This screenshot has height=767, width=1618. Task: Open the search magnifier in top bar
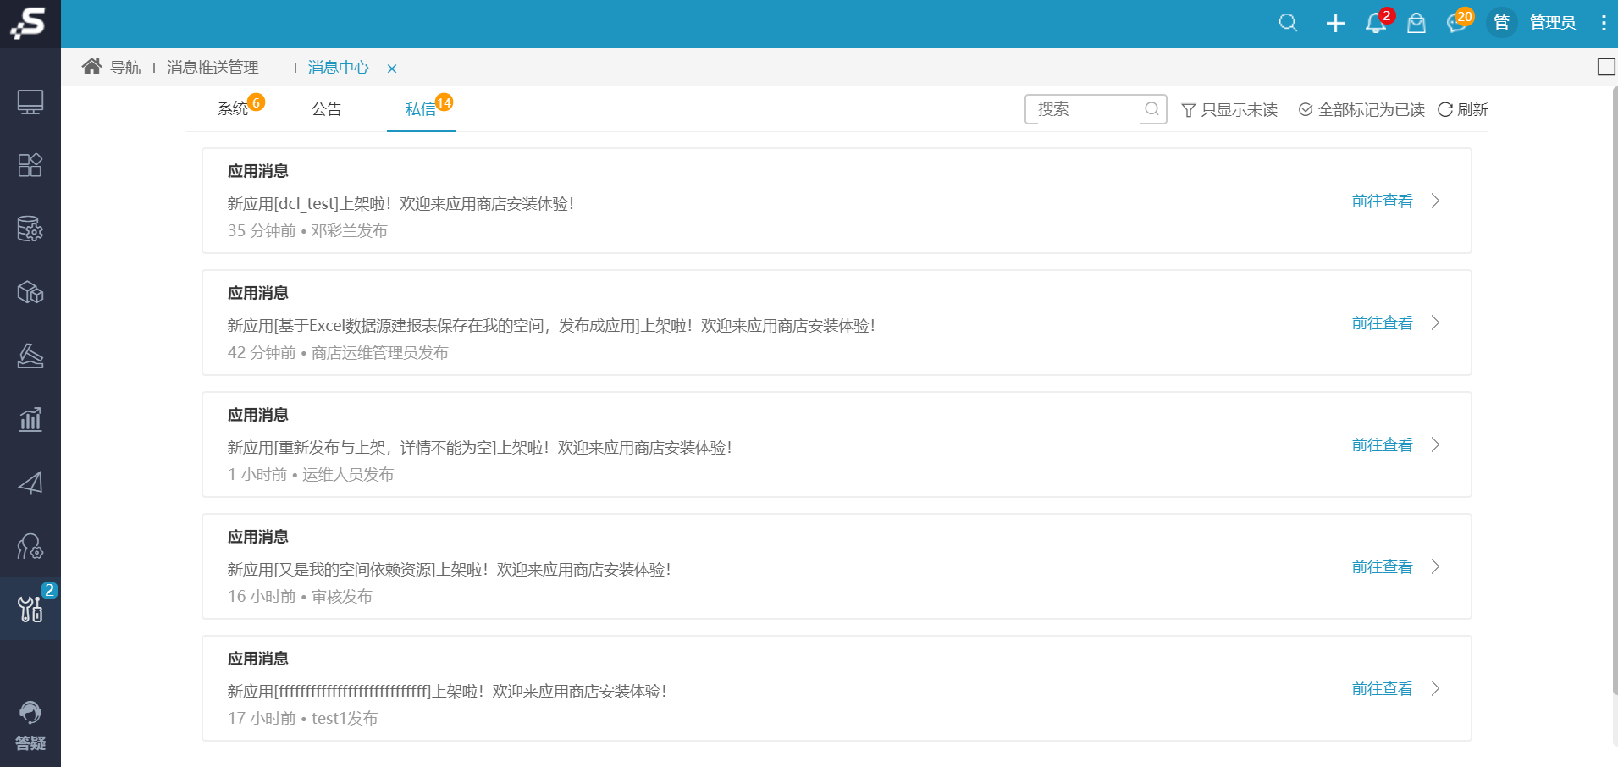[x=1288, y=23]
